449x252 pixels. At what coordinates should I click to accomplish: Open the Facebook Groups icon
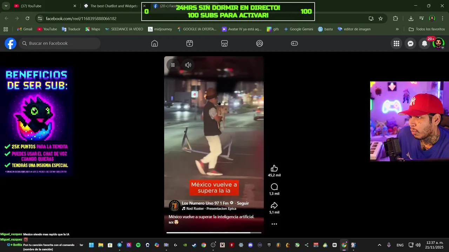[x=260, y=43]
